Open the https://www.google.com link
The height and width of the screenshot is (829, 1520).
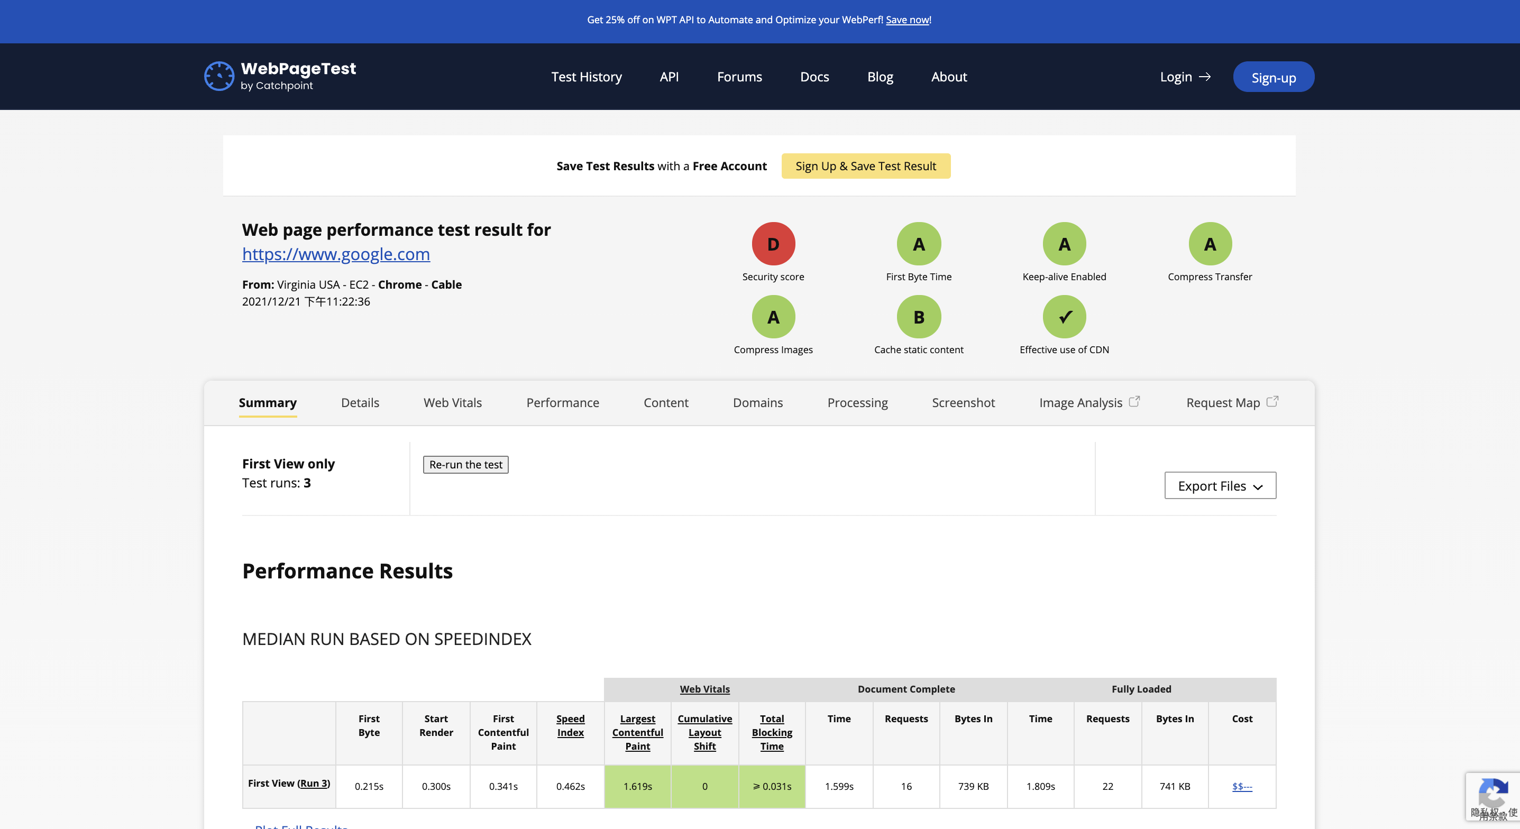[336, 254]
